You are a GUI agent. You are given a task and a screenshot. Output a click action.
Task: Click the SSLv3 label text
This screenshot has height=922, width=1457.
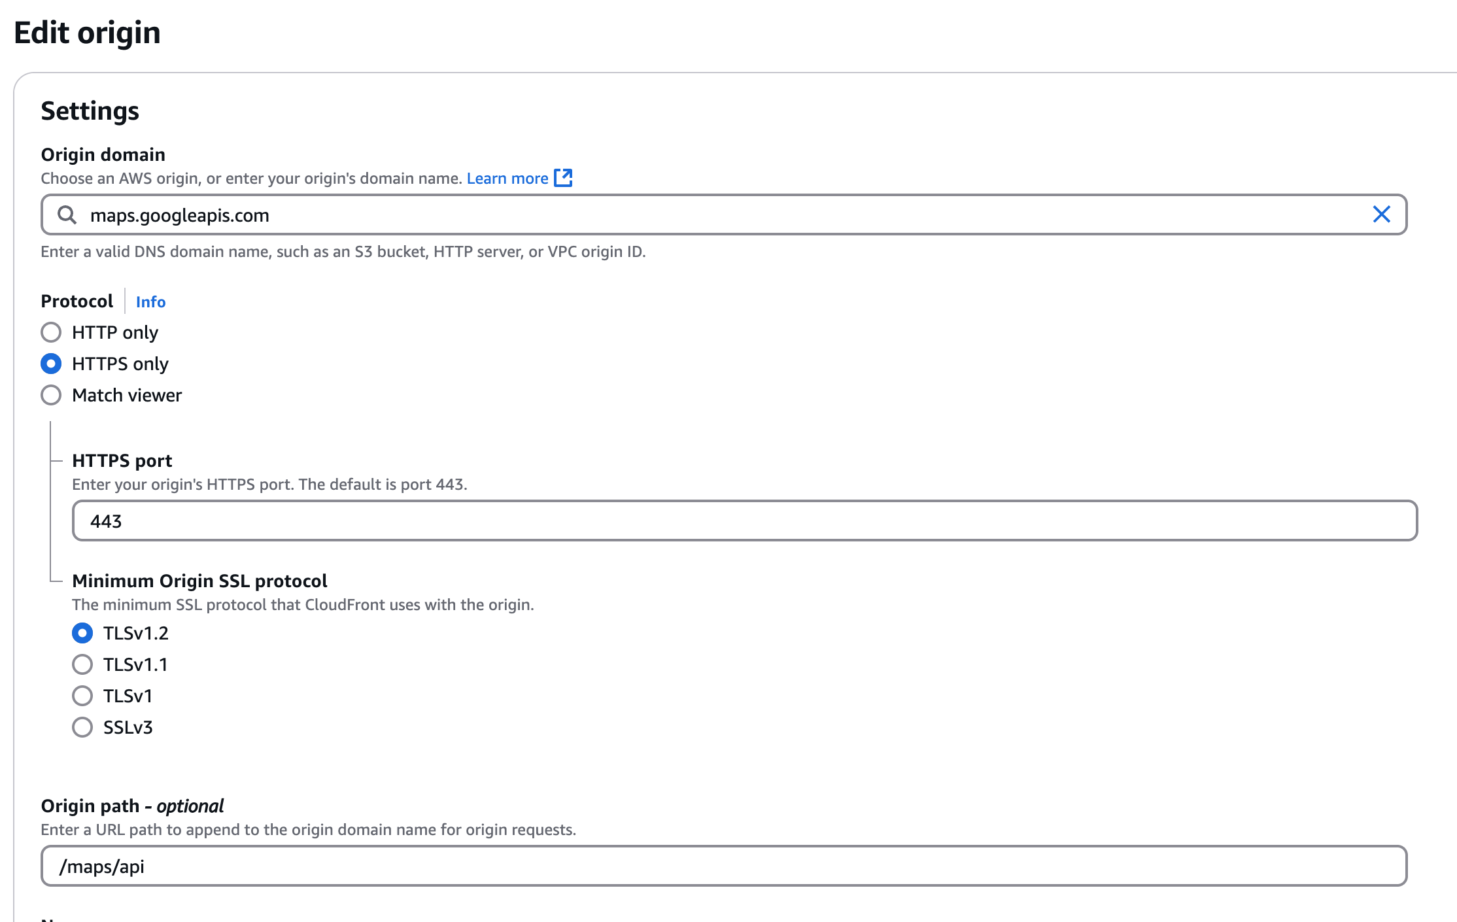pos(128,727)
